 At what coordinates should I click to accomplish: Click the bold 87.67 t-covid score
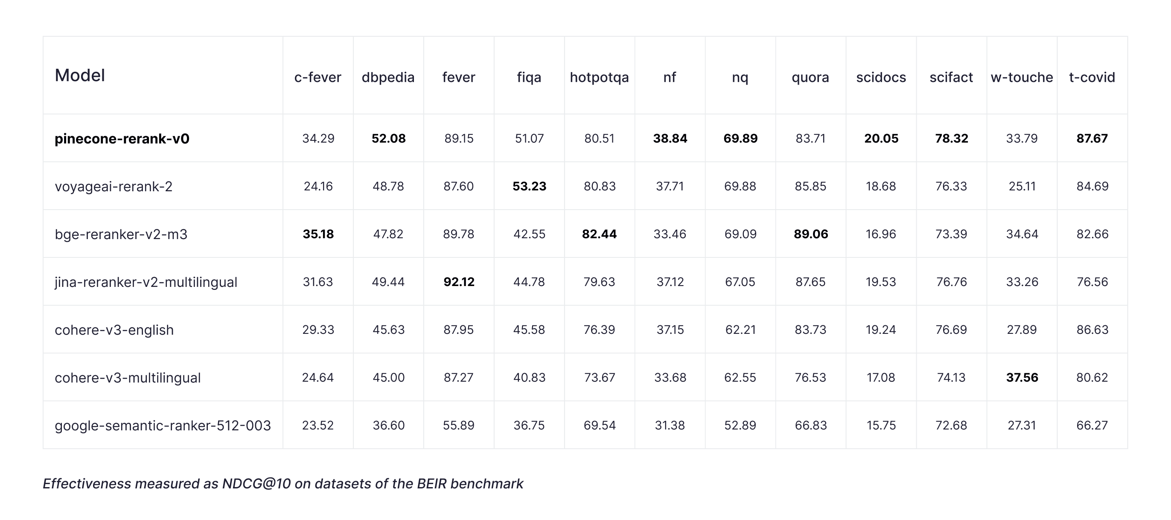pyautogui.click(x=1092, y=138)
